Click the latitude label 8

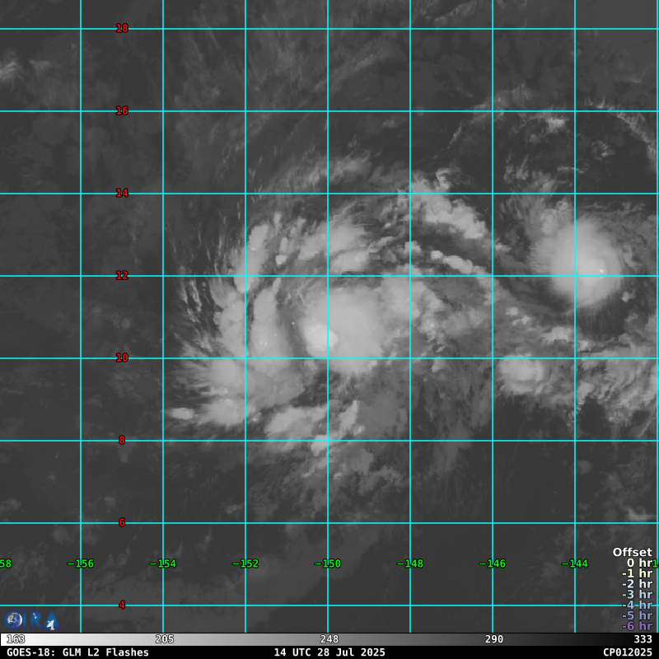point(122,441)
